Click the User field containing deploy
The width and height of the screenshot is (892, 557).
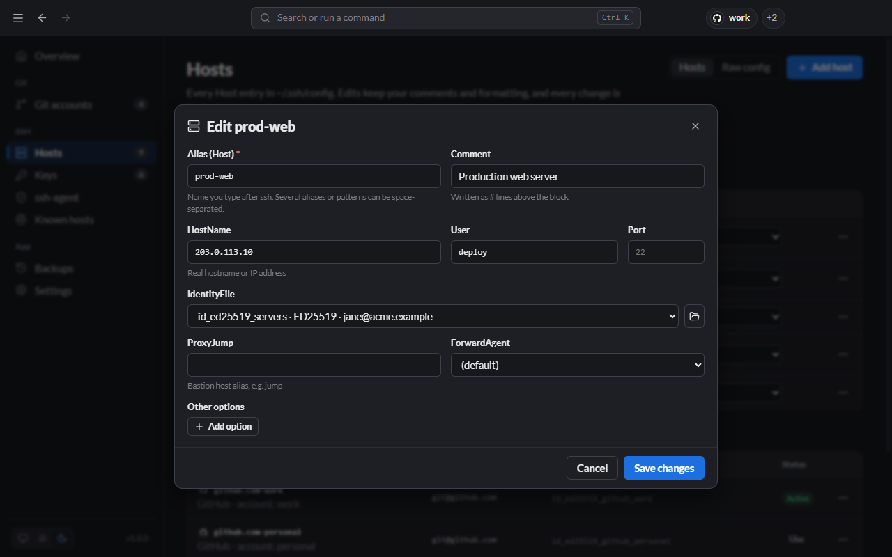pyautogui.click(x=535, y=252)
